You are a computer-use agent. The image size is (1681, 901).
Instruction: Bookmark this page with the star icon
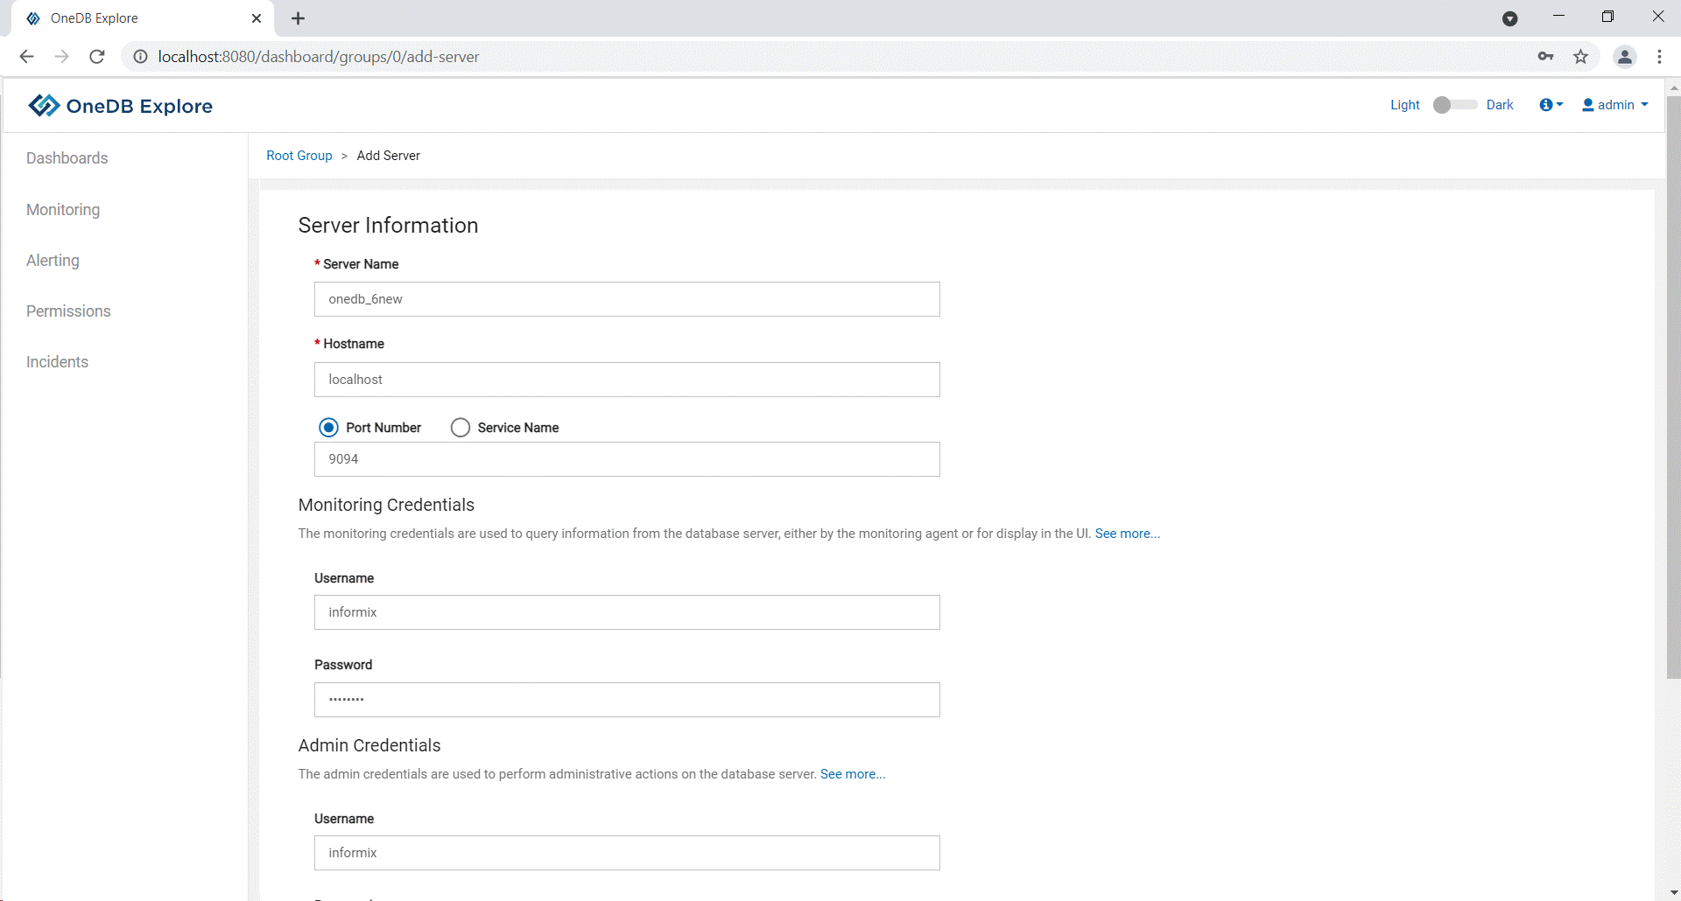pyautogui.click(x=1580, y=57)
